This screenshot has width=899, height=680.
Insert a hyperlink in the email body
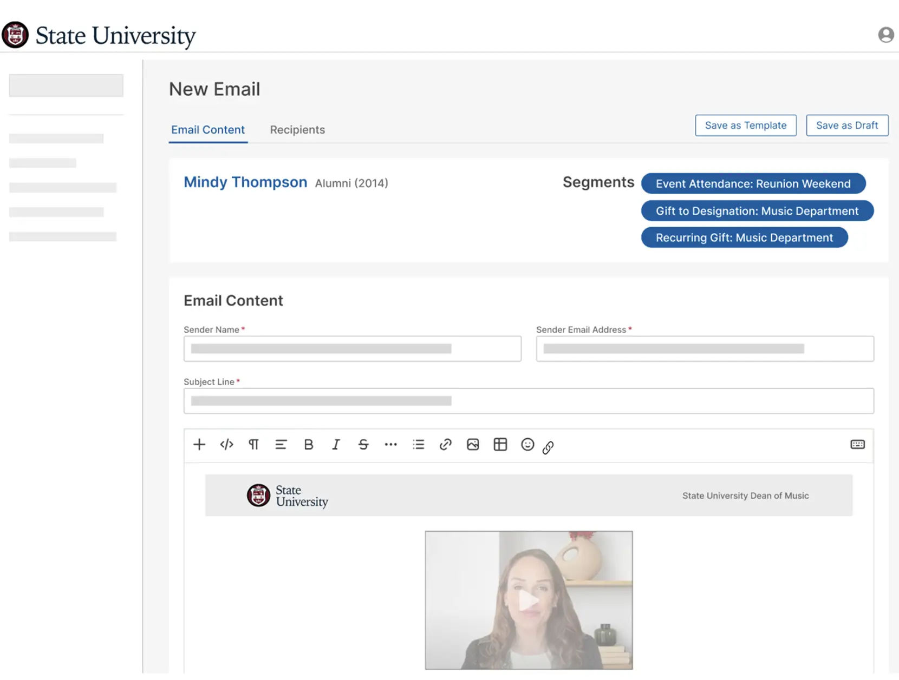tap(445, 445)
